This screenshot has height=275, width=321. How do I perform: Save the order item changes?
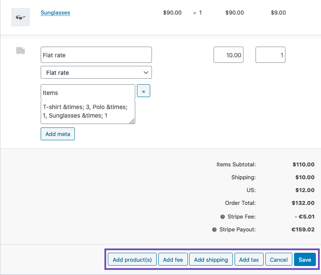tap(305, 260)
